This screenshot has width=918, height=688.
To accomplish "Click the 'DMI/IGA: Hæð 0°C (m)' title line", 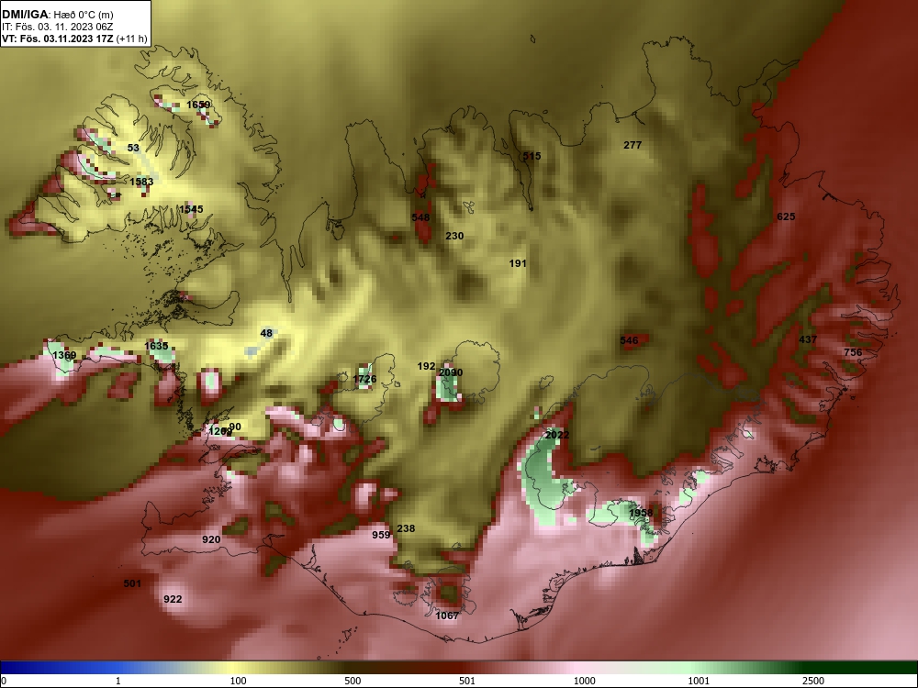I will (x=59, y=14).
